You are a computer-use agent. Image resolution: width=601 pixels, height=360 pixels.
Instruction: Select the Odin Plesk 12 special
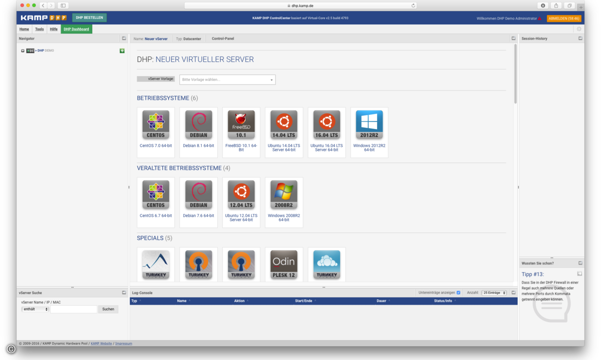[284, 264]
